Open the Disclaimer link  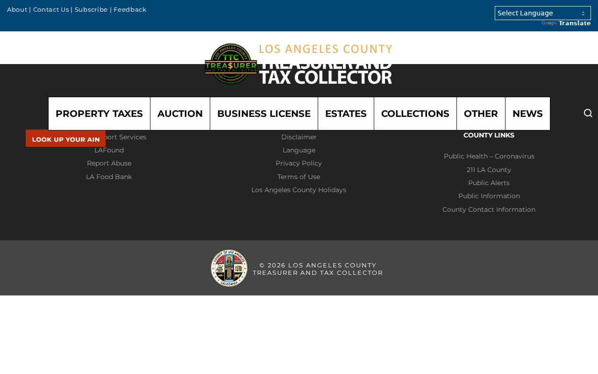point(299,137)
